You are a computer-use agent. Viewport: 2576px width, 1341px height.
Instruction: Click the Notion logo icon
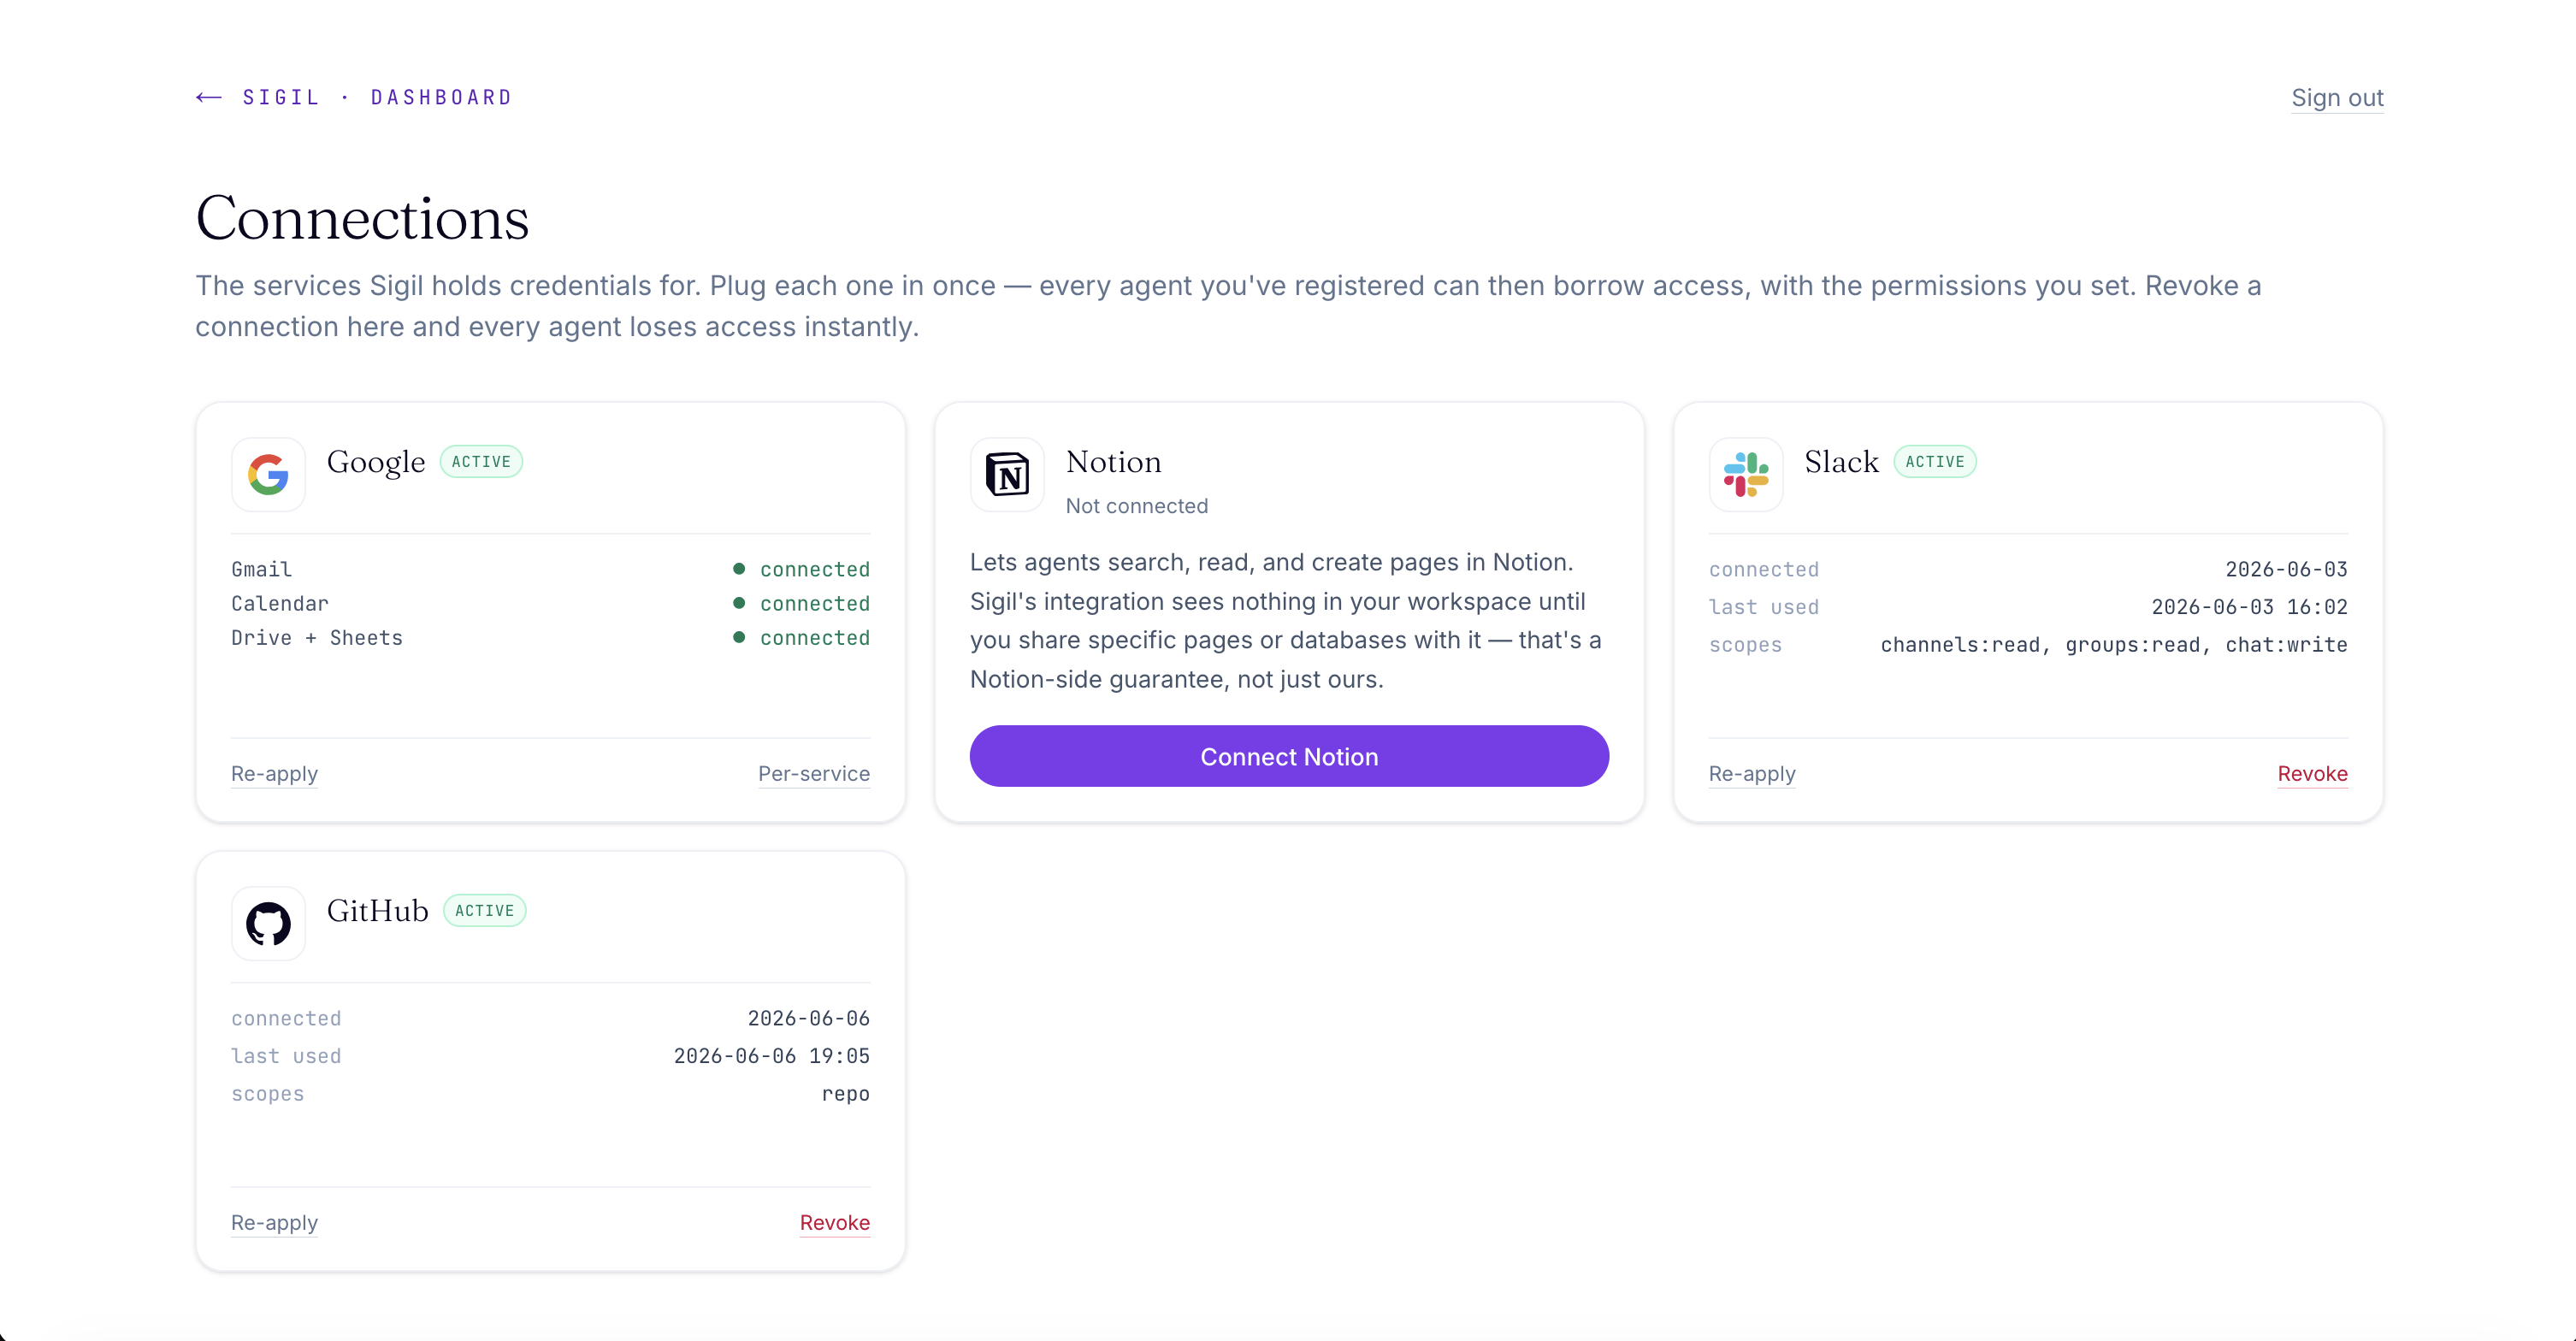pos(1007,474)
